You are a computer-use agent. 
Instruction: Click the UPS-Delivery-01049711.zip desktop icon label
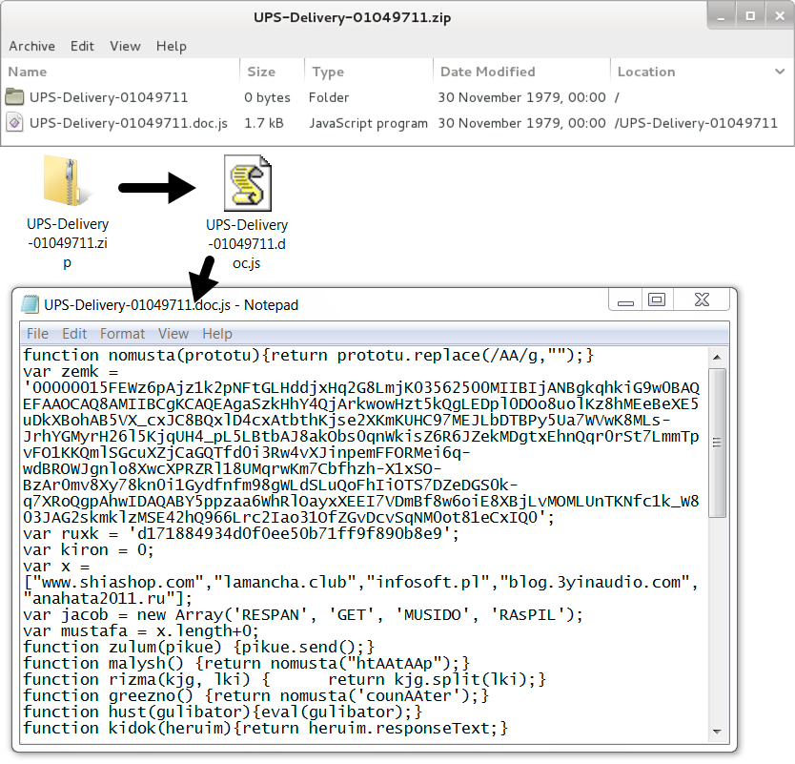[68, 243]
